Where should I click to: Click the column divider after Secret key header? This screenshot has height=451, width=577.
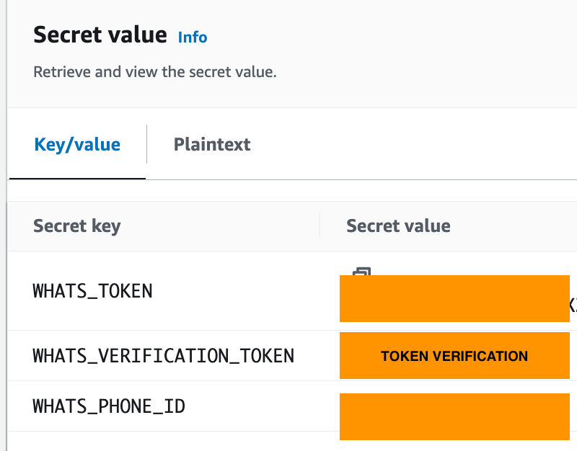tap(320, 225)
